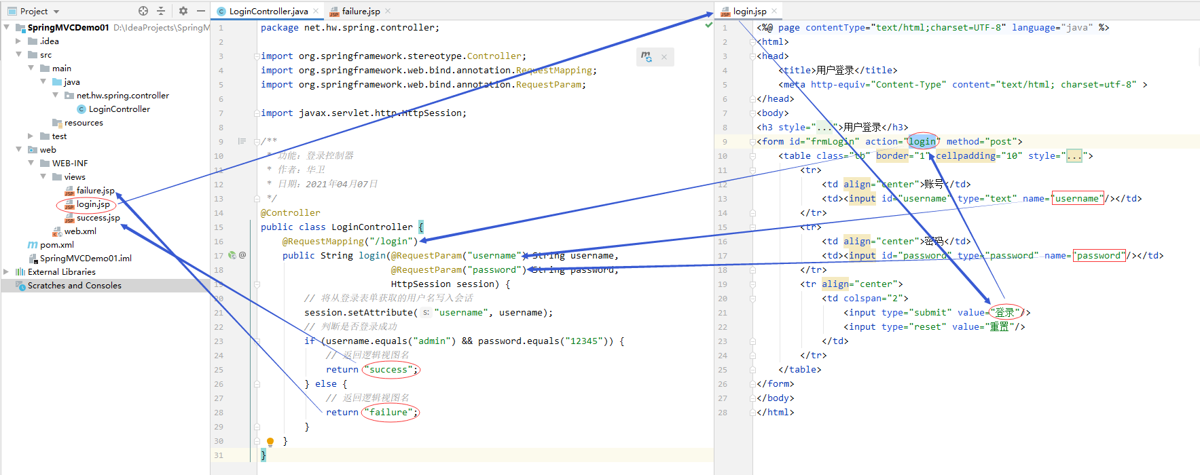Open the Project view dropdown
This screenshot has height=475, width=1200.
pos(56,12)
